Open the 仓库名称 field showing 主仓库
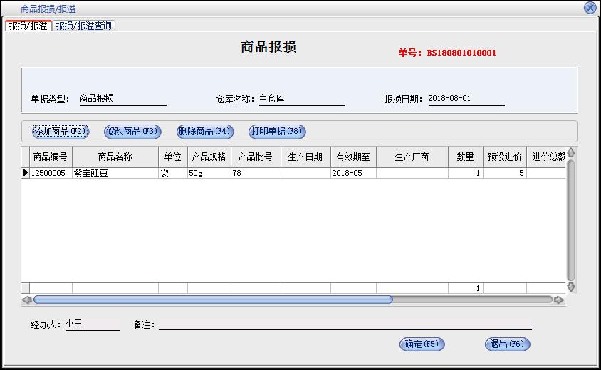The image size is (601, 370). [301, 99]
